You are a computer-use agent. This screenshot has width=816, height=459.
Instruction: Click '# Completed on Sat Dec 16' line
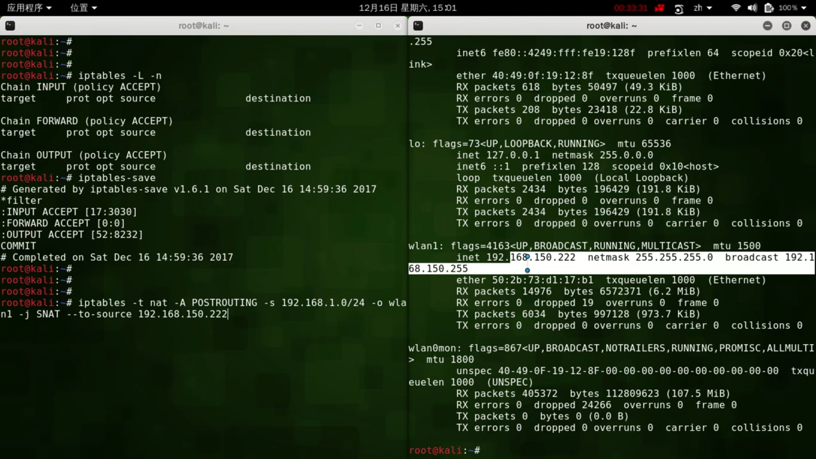coord(117,258)
